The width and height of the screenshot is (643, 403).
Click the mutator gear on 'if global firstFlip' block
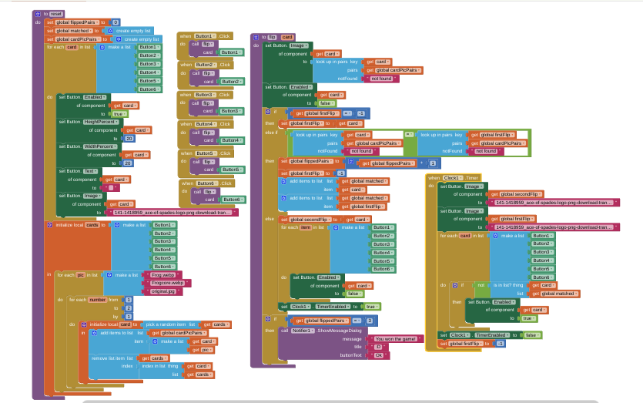pyautogui.click(x=267, y=113)
